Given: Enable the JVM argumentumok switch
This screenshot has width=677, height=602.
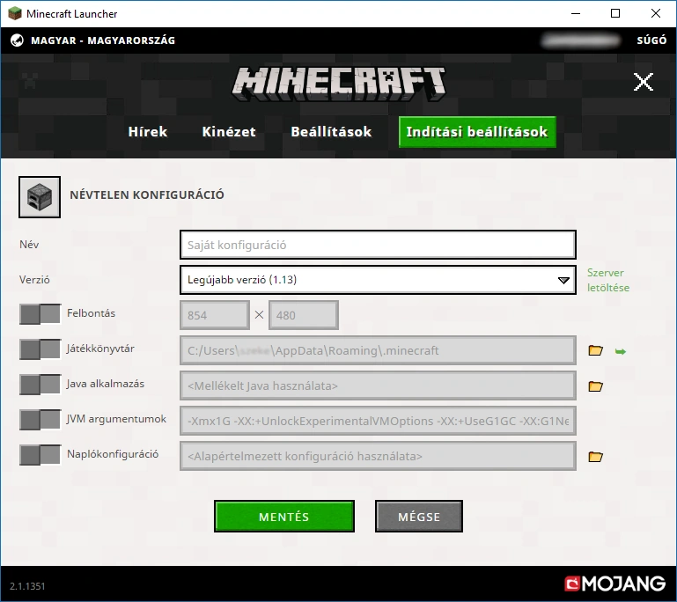Looking at the screenshot, I should pos(40,420).
